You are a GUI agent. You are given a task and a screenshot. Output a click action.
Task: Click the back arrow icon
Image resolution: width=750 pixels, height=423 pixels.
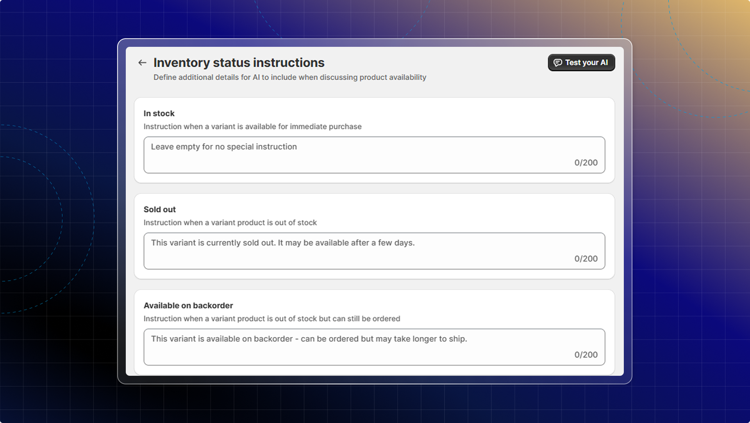tap(142, 62)
